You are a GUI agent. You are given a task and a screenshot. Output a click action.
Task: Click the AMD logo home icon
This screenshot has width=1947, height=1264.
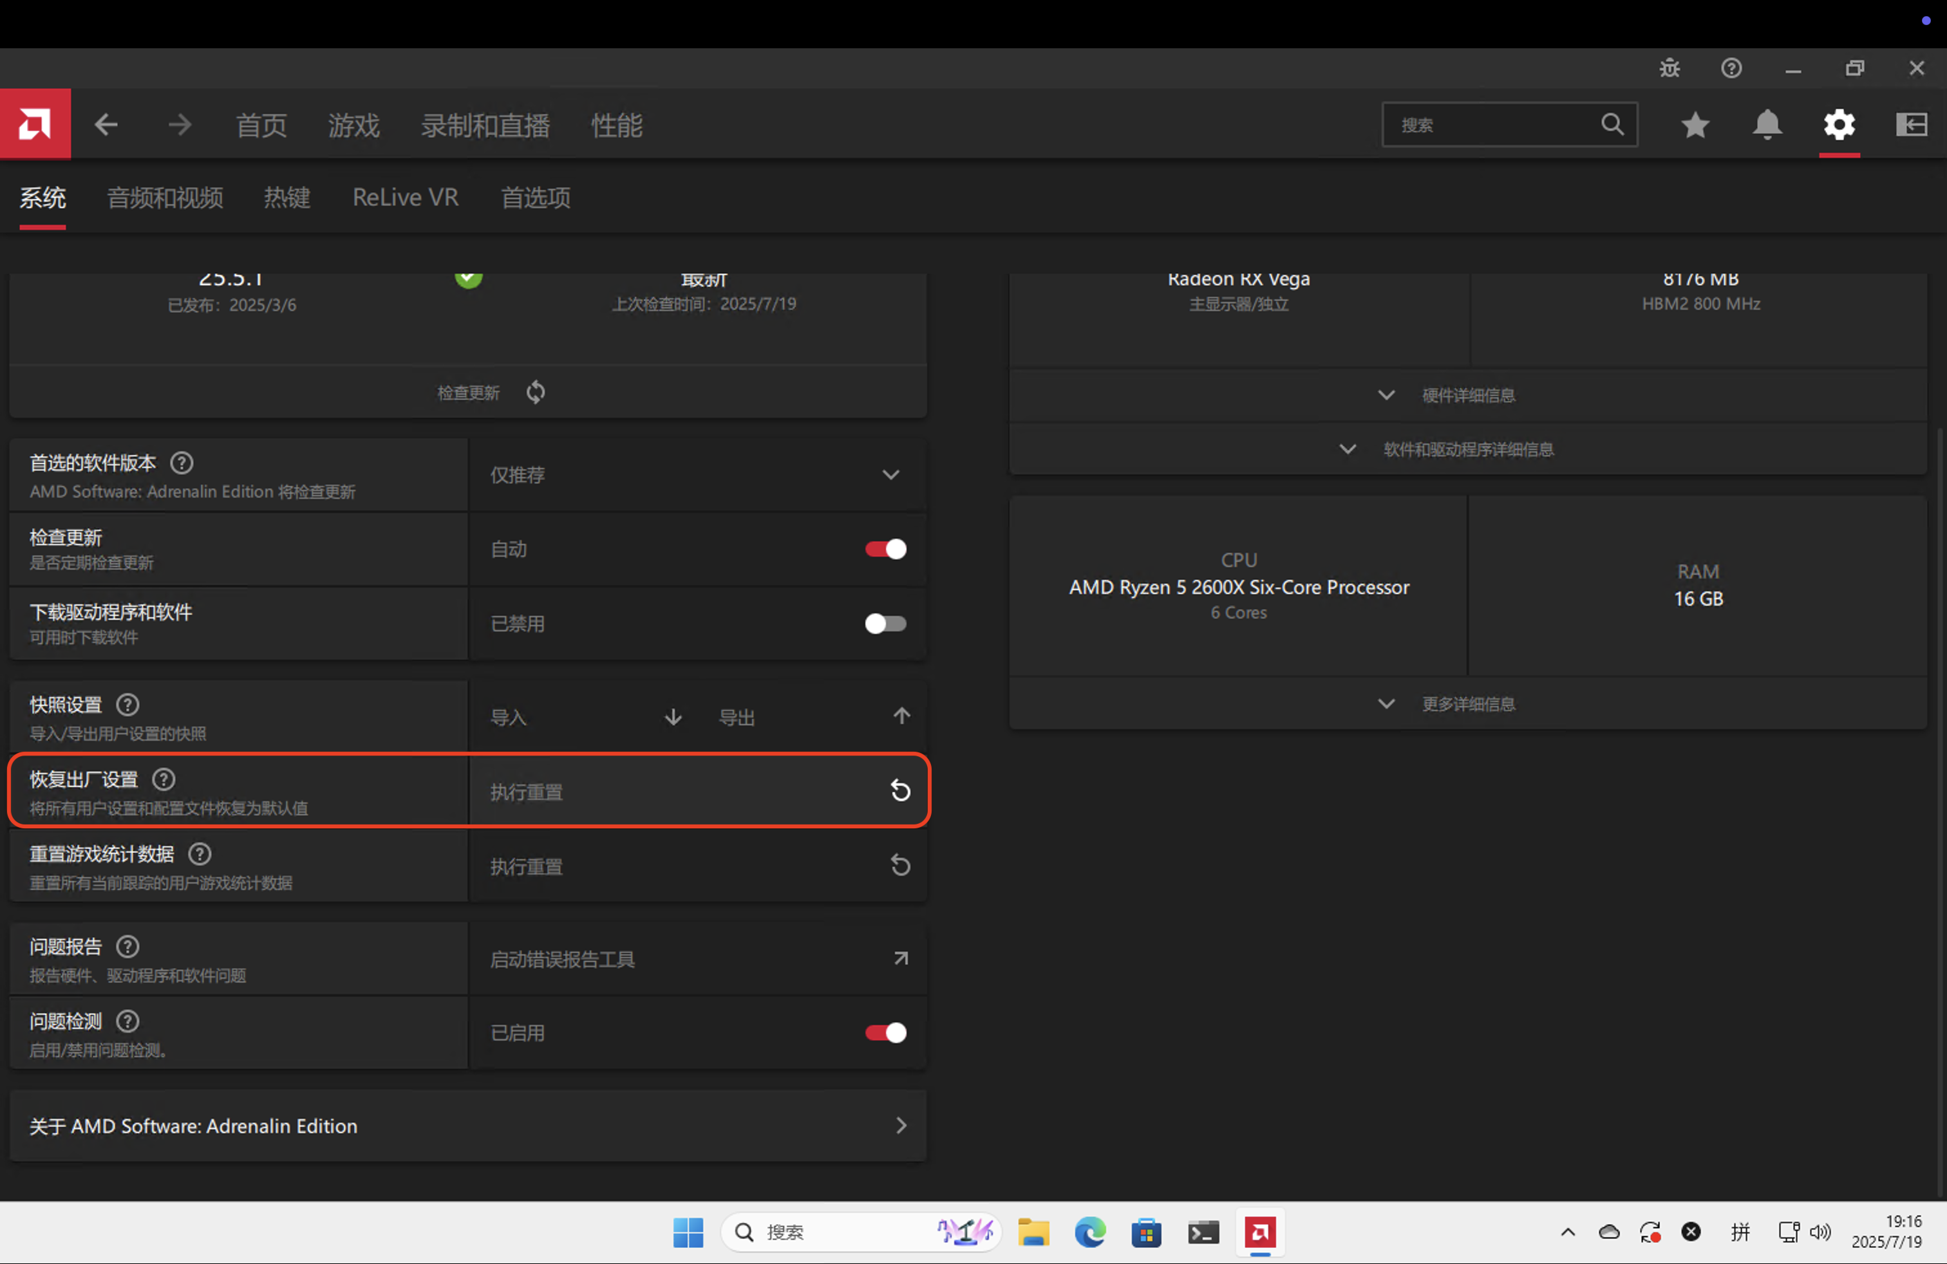[x=35, y=124]
